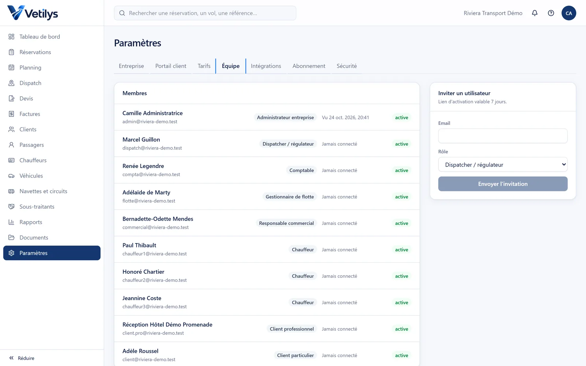Click the Vetilys logo

(33, 13)
